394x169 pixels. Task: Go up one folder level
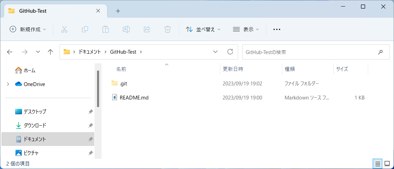(51, 52)
